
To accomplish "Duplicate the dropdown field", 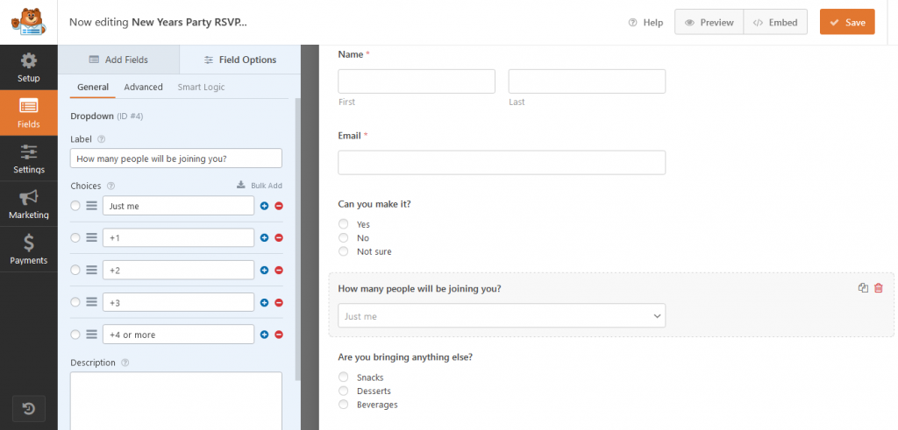I will coord(863,288).
